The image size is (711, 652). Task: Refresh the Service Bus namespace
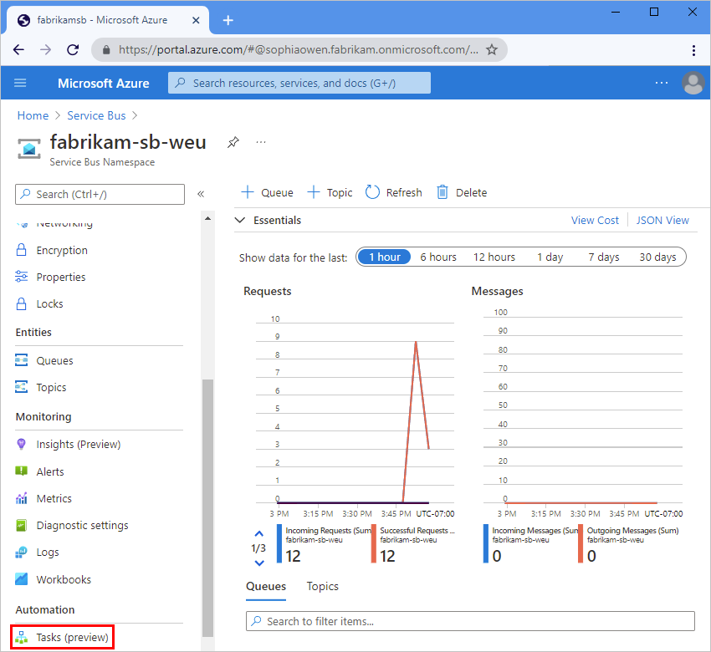tap(393, 192)
